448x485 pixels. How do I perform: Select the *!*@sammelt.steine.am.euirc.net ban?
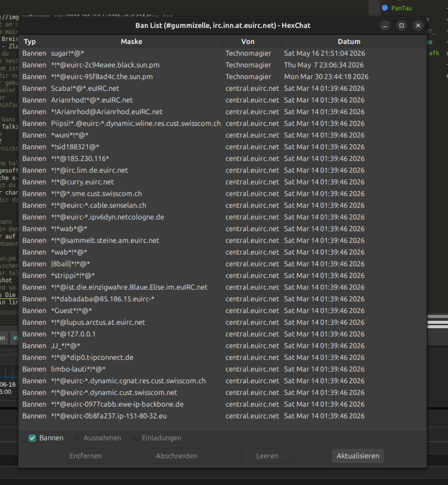click(x=105, y=240)
